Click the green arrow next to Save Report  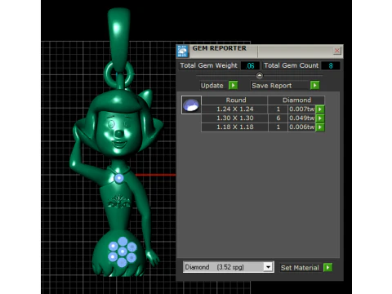click(314, 86)
